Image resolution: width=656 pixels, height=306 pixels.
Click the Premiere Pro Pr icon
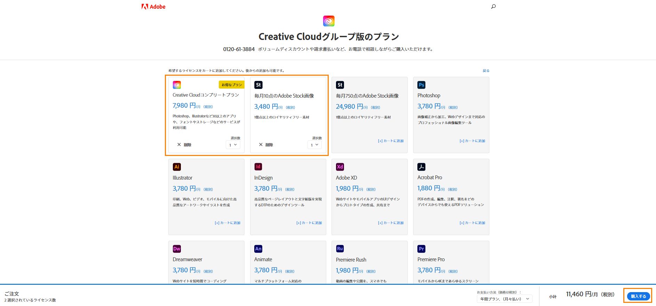click(x=422, y=249)
